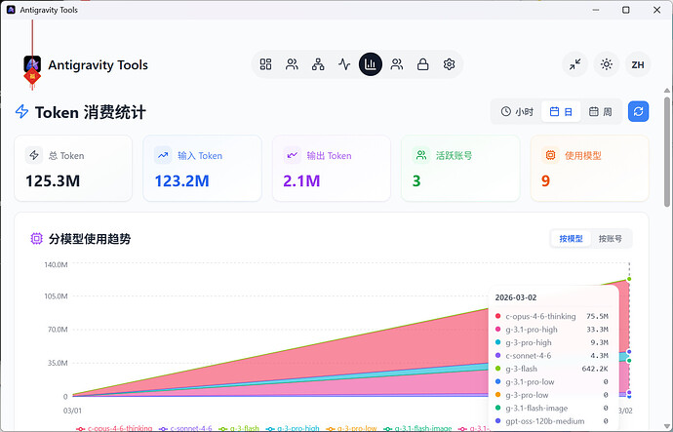673x432 pixels.
Task: Open the dashboard grid icon in navigation
Action: click(265, 64)
